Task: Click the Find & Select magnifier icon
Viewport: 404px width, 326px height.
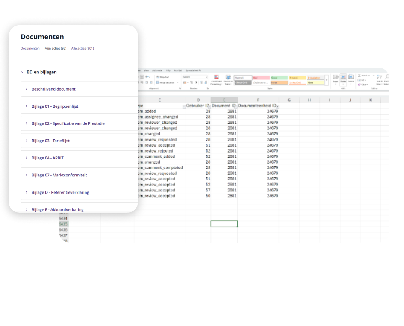Action: (387, 77)
